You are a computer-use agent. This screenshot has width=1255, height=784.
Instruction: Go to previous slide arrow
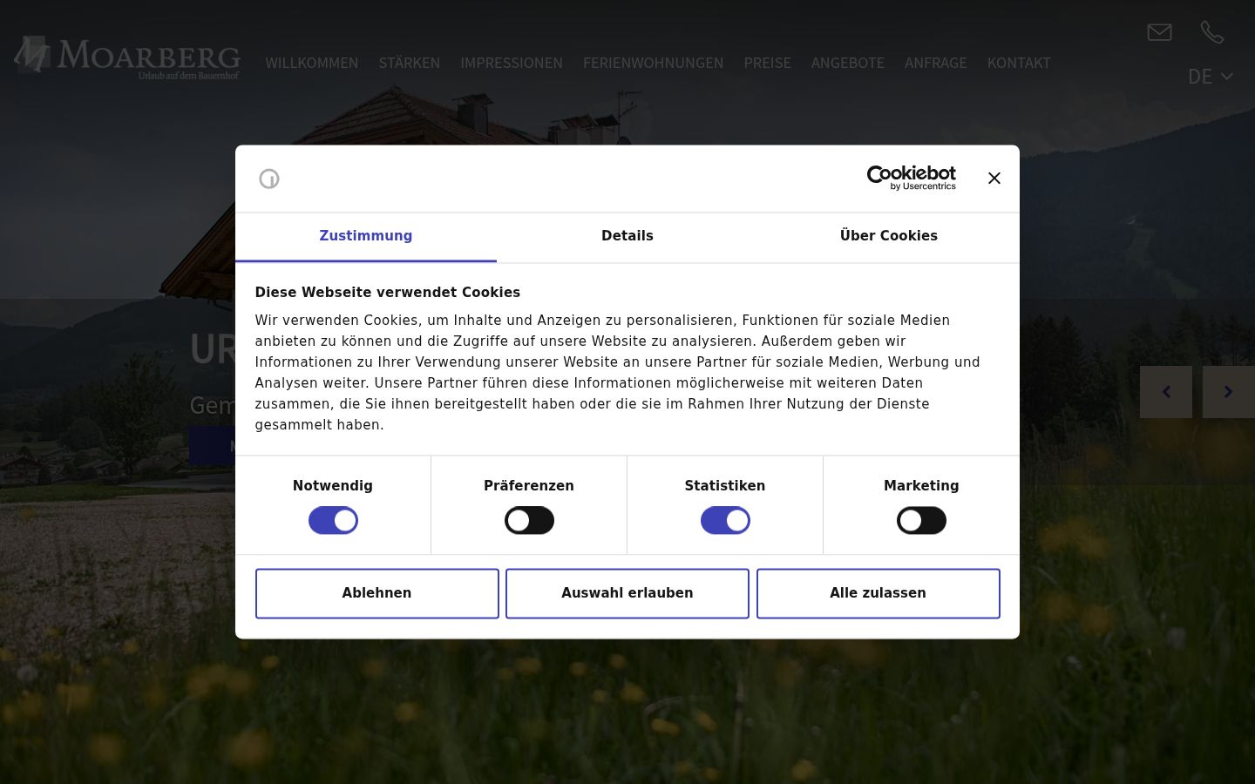(x=1166, y=392)
